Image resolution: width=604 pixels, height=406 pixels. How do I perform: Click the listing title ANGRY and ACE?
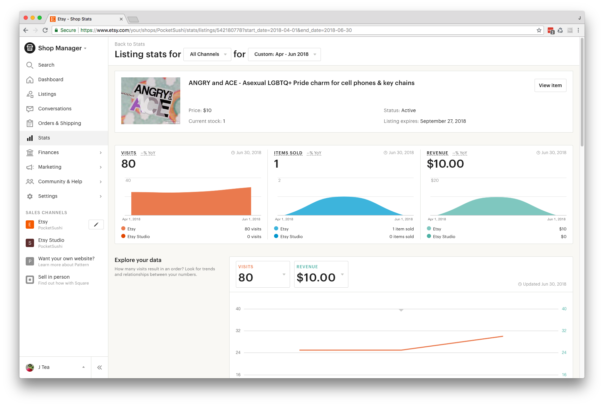coord(301,83)
